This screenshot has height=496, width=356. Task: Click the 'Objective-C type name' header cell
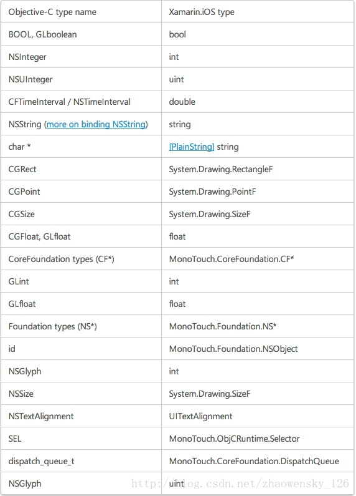(x=81, y=12)
